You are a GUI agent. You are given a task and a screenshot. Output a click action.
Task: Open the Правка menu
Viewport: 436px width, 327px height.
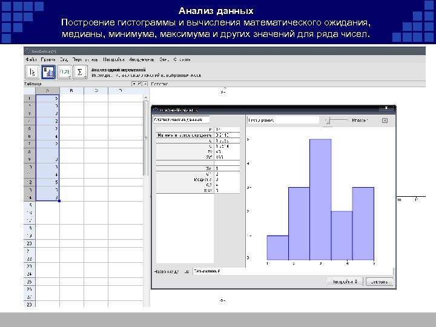[x=48, y=59]
